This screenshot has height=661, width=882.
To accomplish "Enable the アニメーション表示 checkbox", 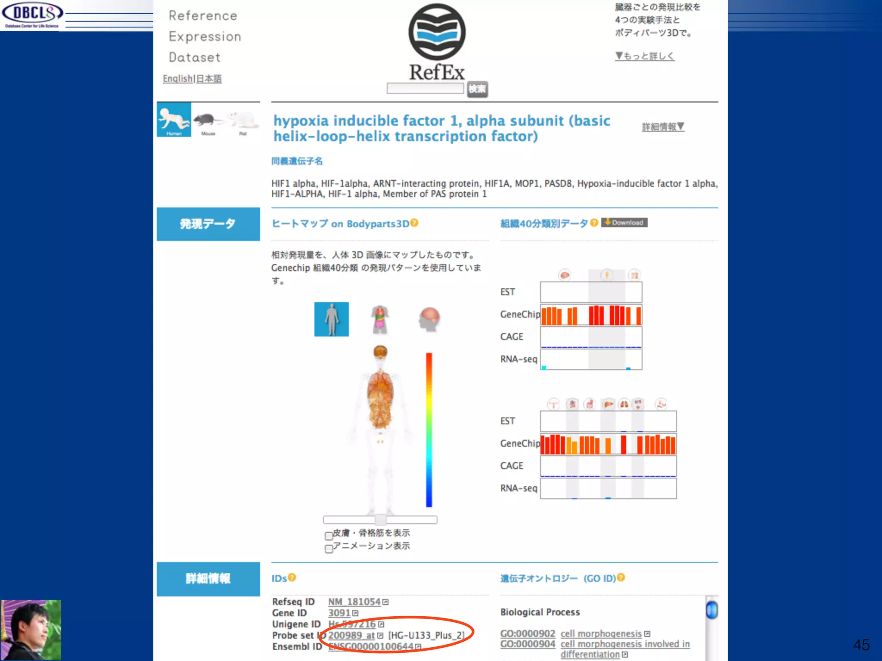I will click(329, 549).
